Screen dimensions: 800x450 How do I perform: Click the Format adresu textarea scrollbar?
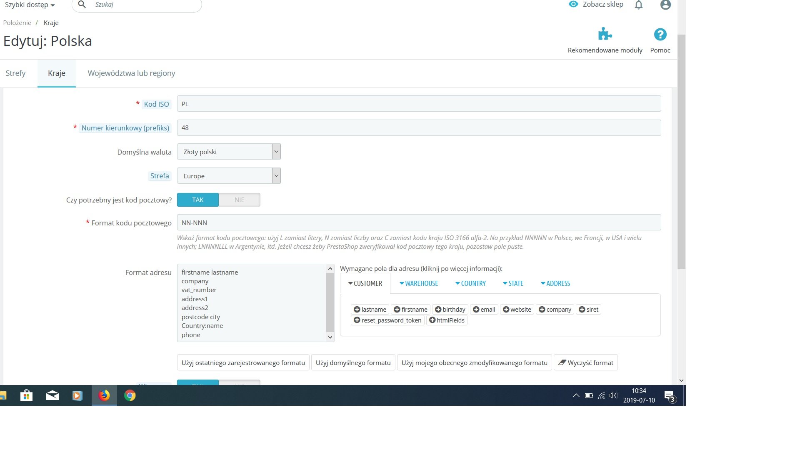pyautogui.click(x=330, y=302)
